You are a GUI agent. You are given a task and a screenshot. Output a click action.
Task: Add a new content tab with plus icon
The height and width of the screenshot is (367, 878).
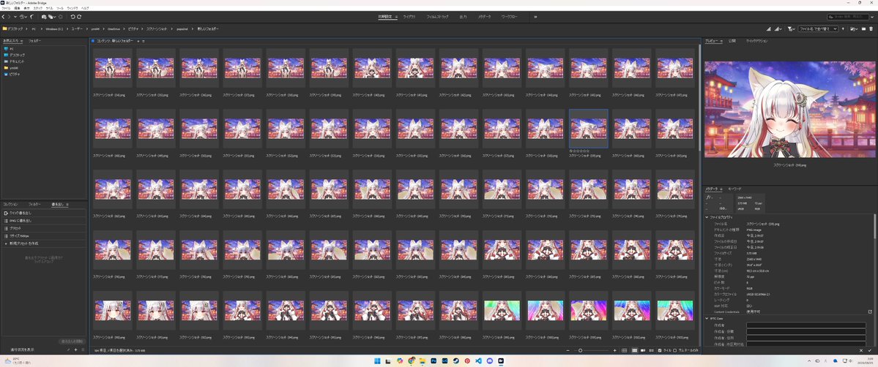[x=138, y=41]
